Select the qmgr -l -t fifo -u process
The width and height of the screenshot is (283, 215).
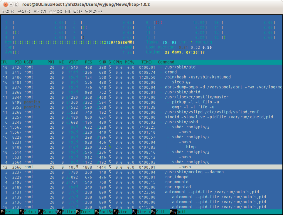(141, 107)
